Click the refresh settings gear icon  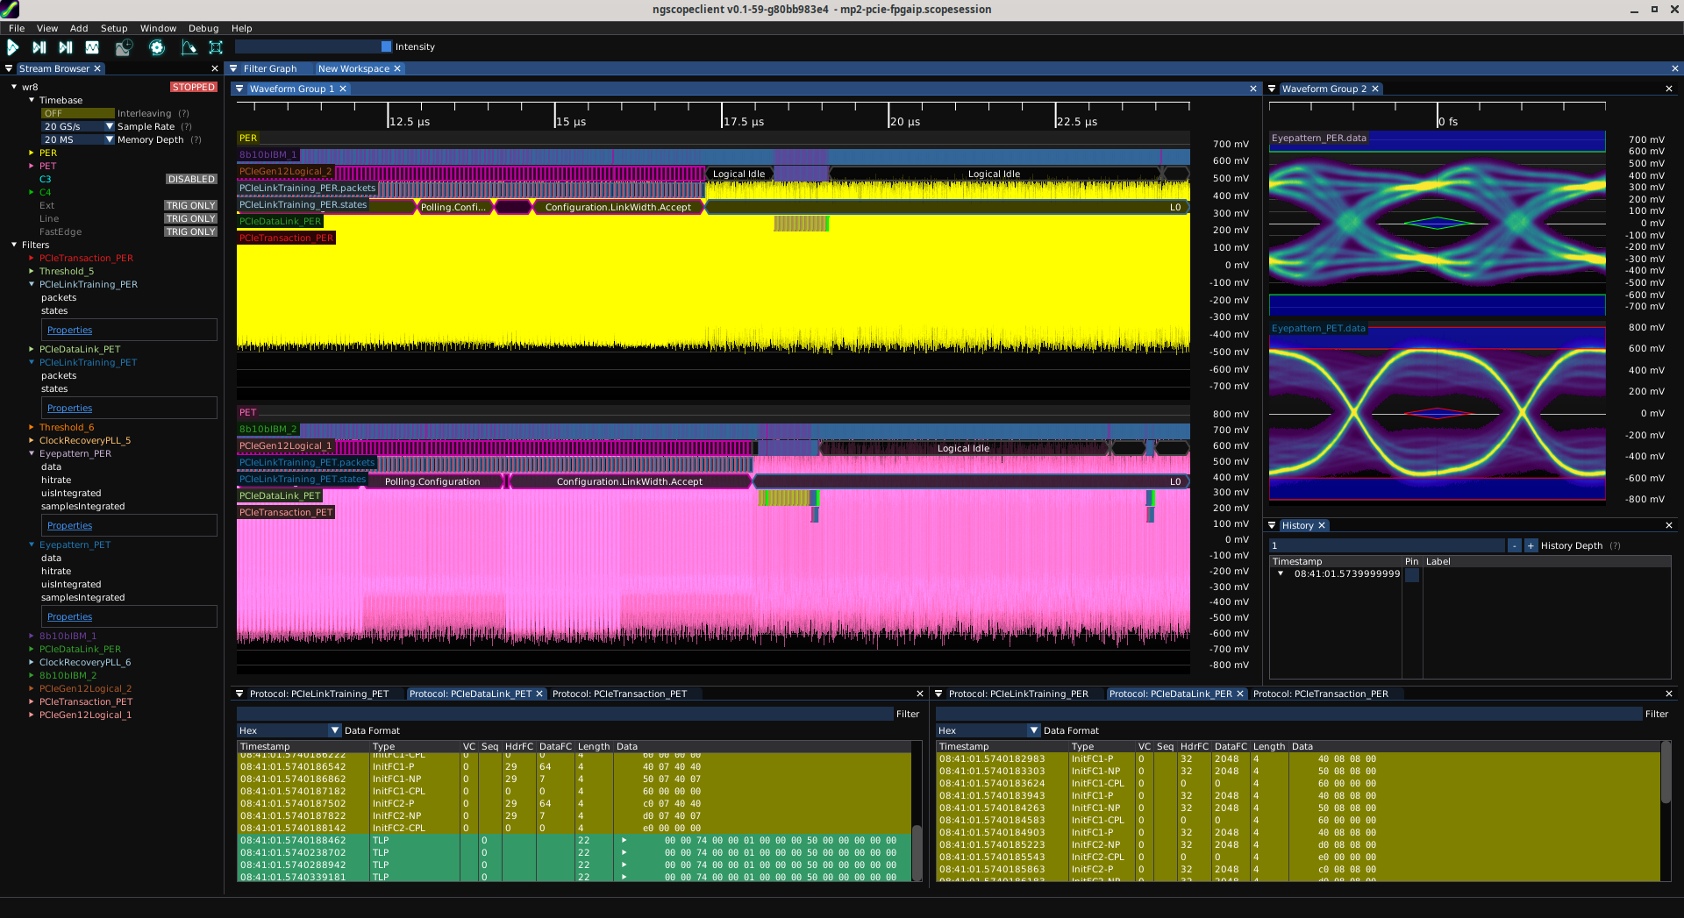tap(157, 47)
